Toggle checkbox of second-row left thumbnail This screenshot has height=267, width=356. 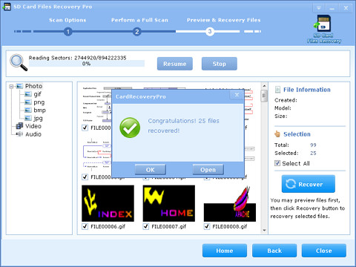coord(85,177)
